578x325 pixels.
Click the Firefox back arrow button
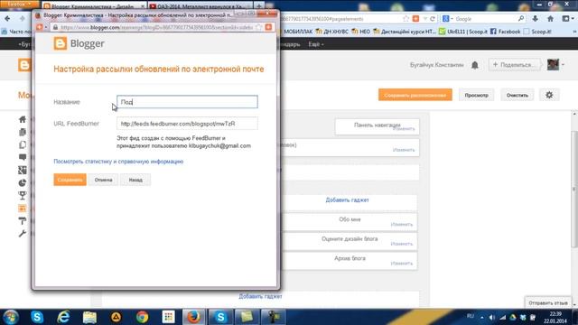coord(8,18)
